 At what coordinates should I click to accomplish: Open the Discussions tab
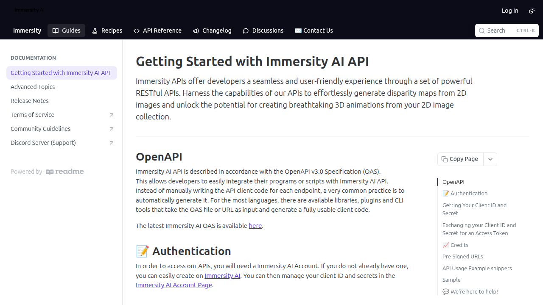click(x=263, y=30)
